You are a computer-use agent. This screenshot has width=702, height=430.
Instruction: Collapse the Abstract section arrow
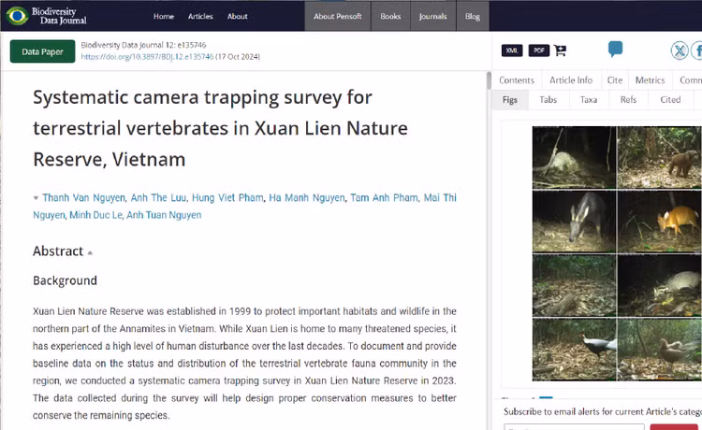coord(91,252)
